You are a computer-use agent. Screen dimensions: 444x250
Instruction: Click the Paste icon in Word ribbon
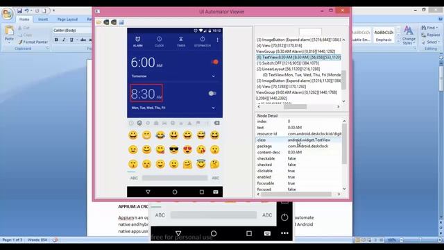click(9, 31)
